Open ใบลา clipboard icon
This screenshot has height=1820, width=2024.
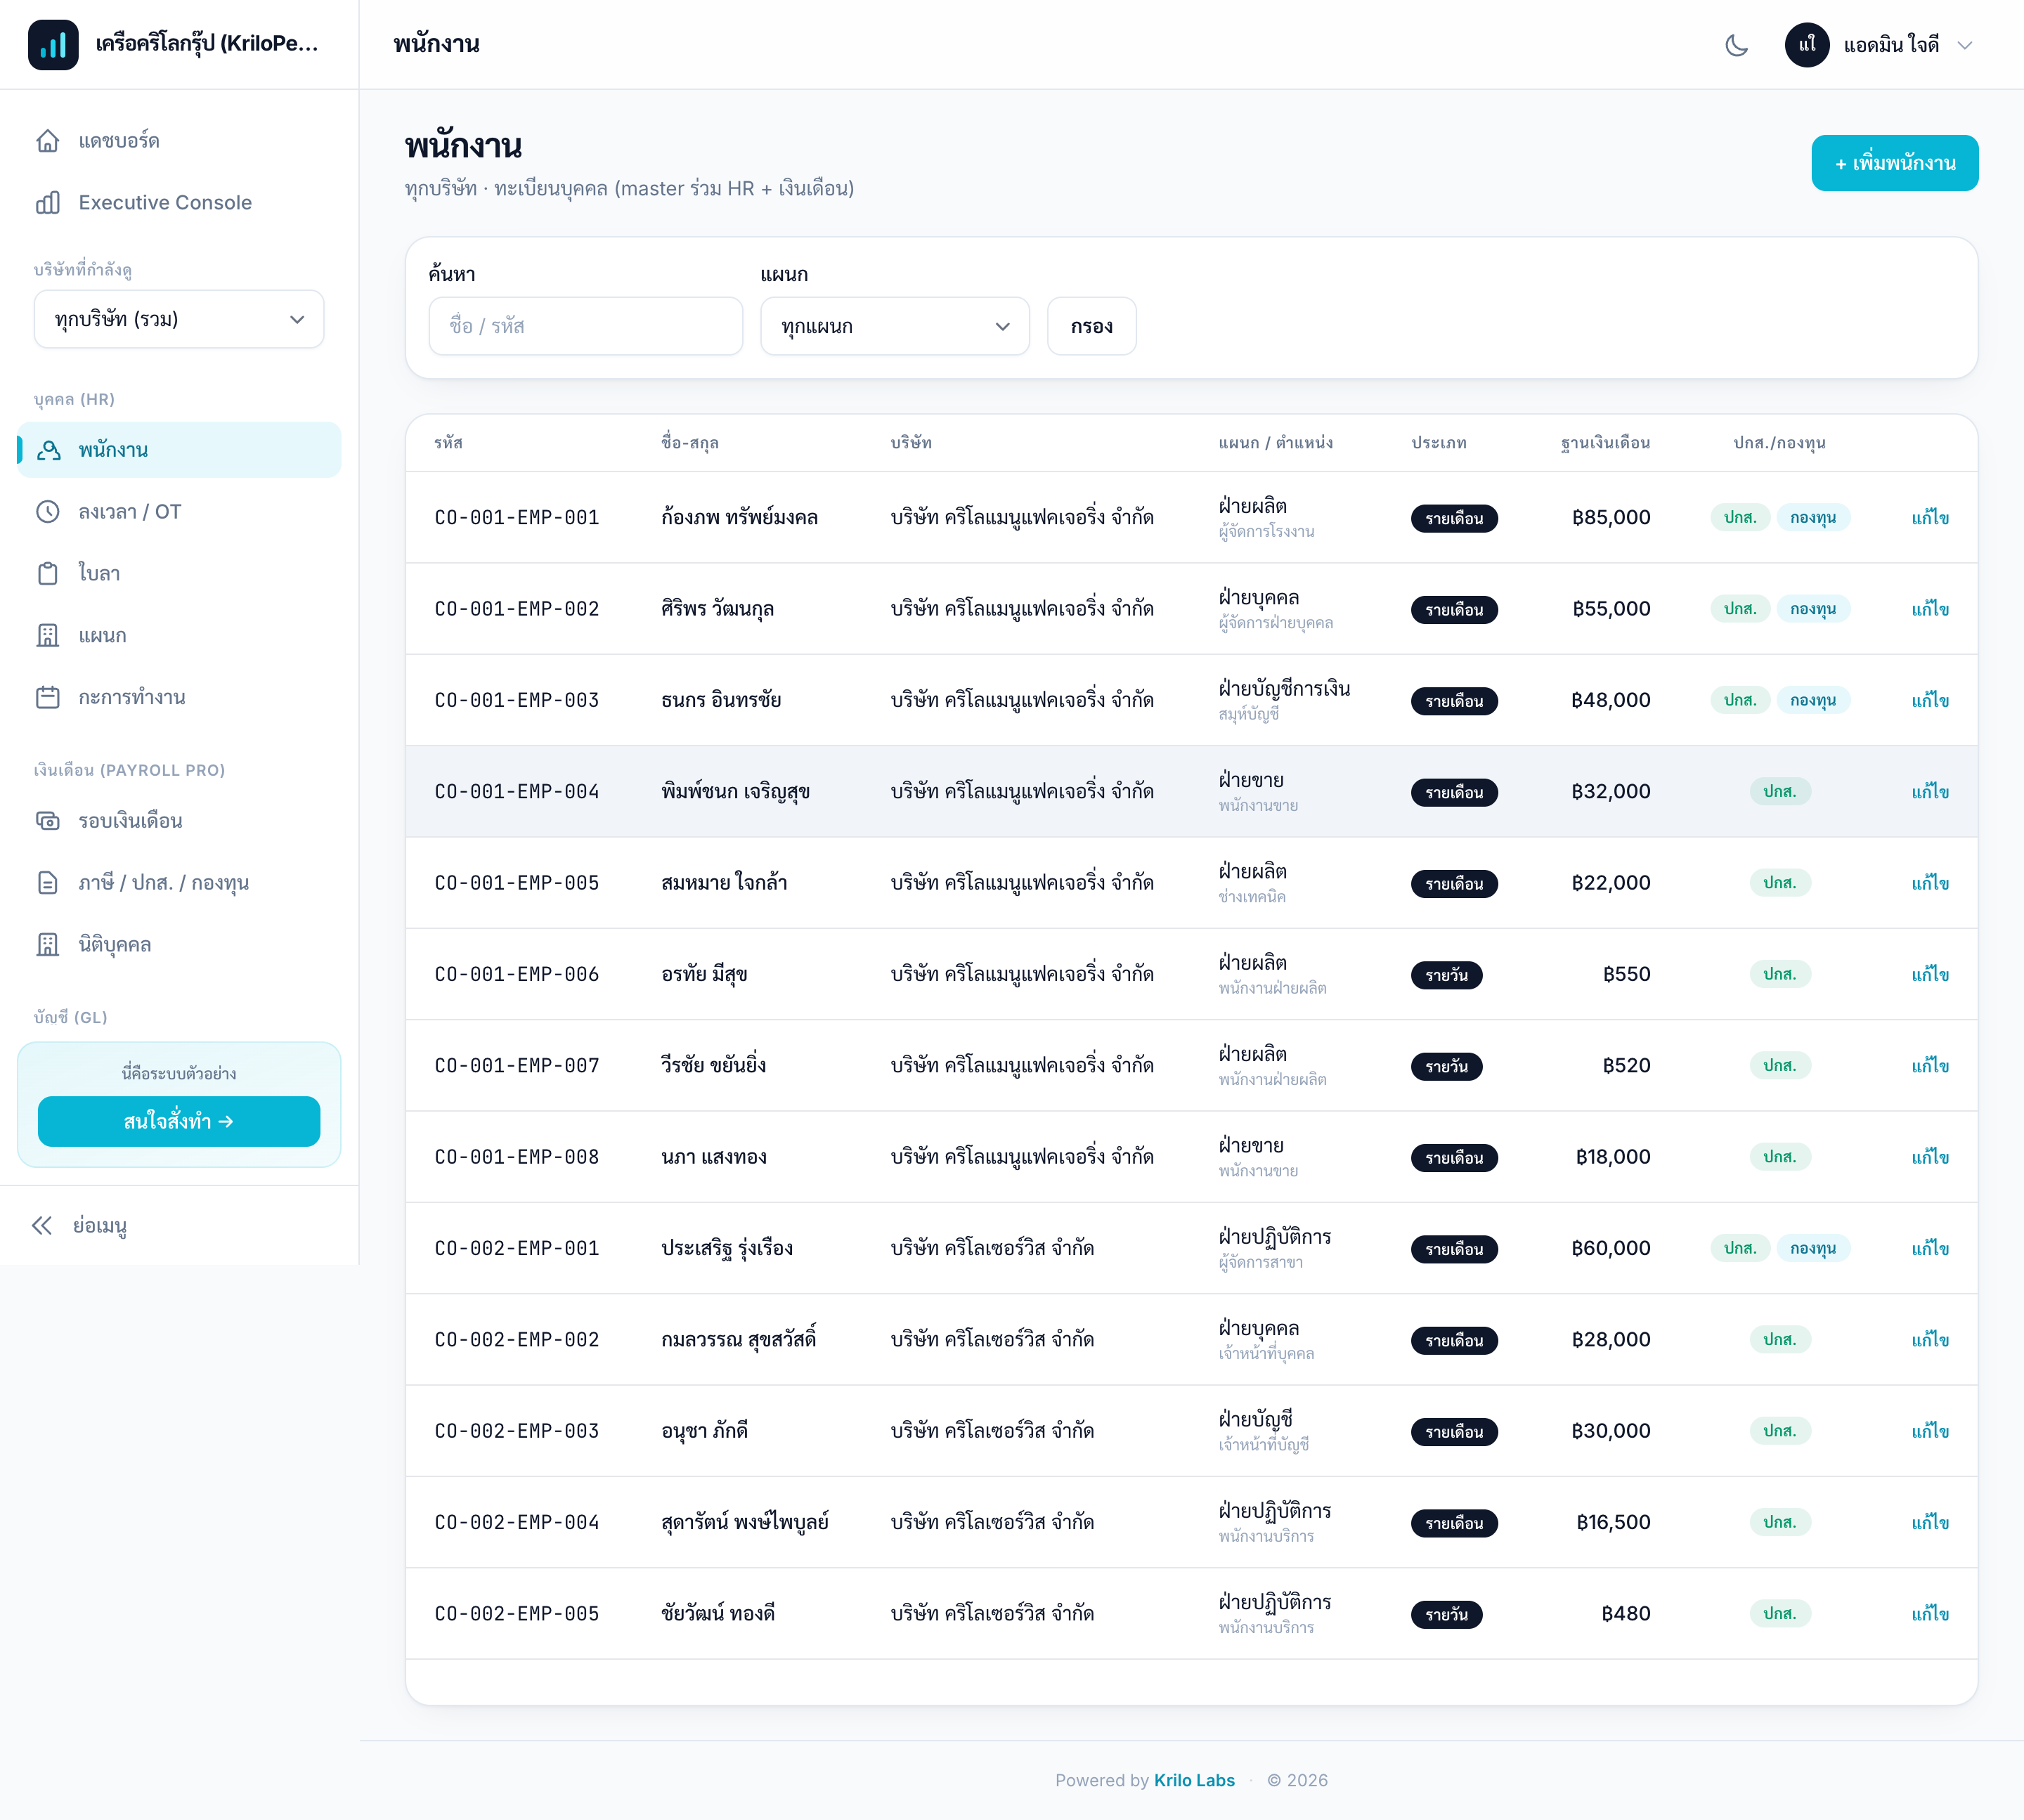point(48,574)
